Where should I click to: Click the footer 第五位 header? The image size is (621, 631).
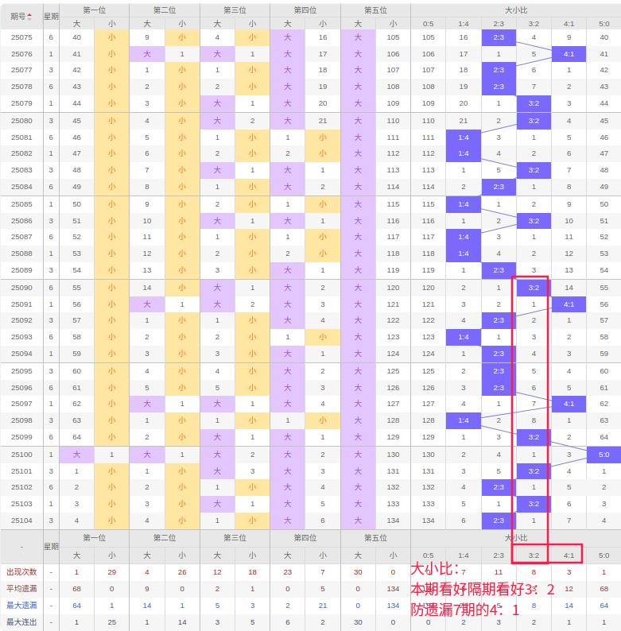375,538
